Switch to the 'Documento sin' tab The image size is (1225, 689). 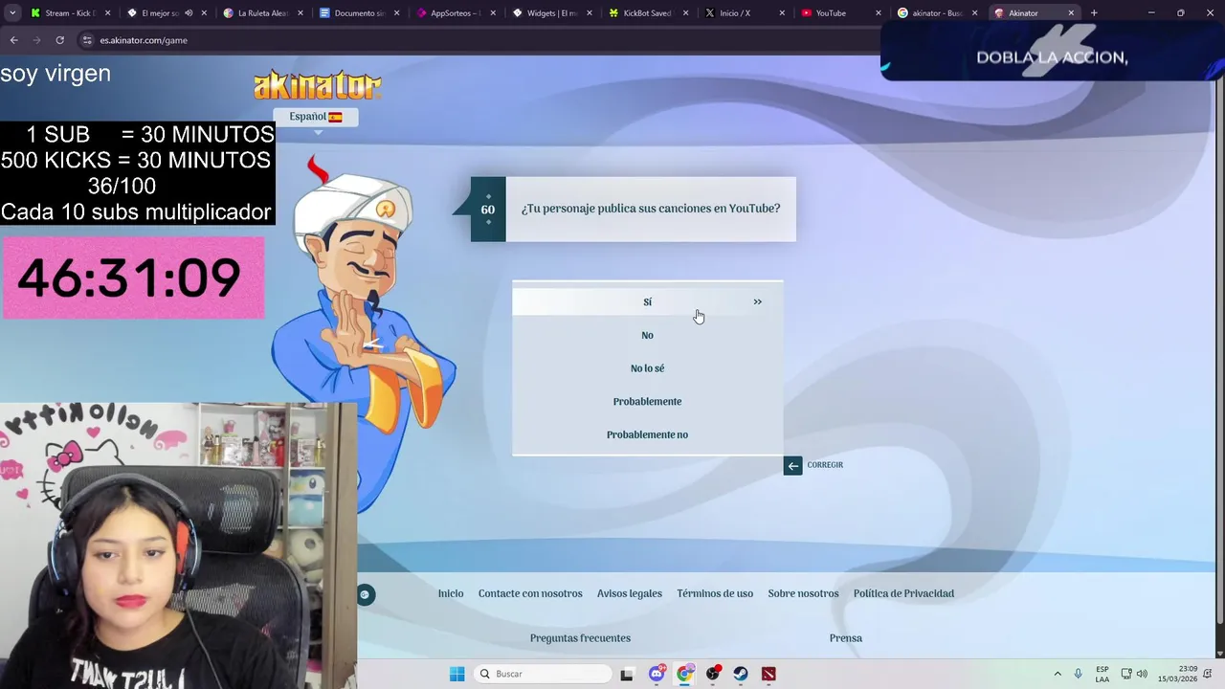(359, 13)
